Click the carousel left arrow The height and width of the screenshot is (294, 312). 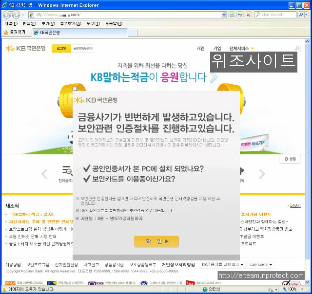[x=44, y=174]
